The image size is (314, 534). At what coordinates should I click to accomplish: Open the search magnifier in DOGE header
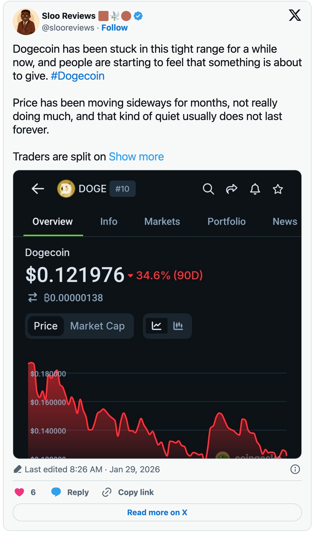click(x=208, y=189)
